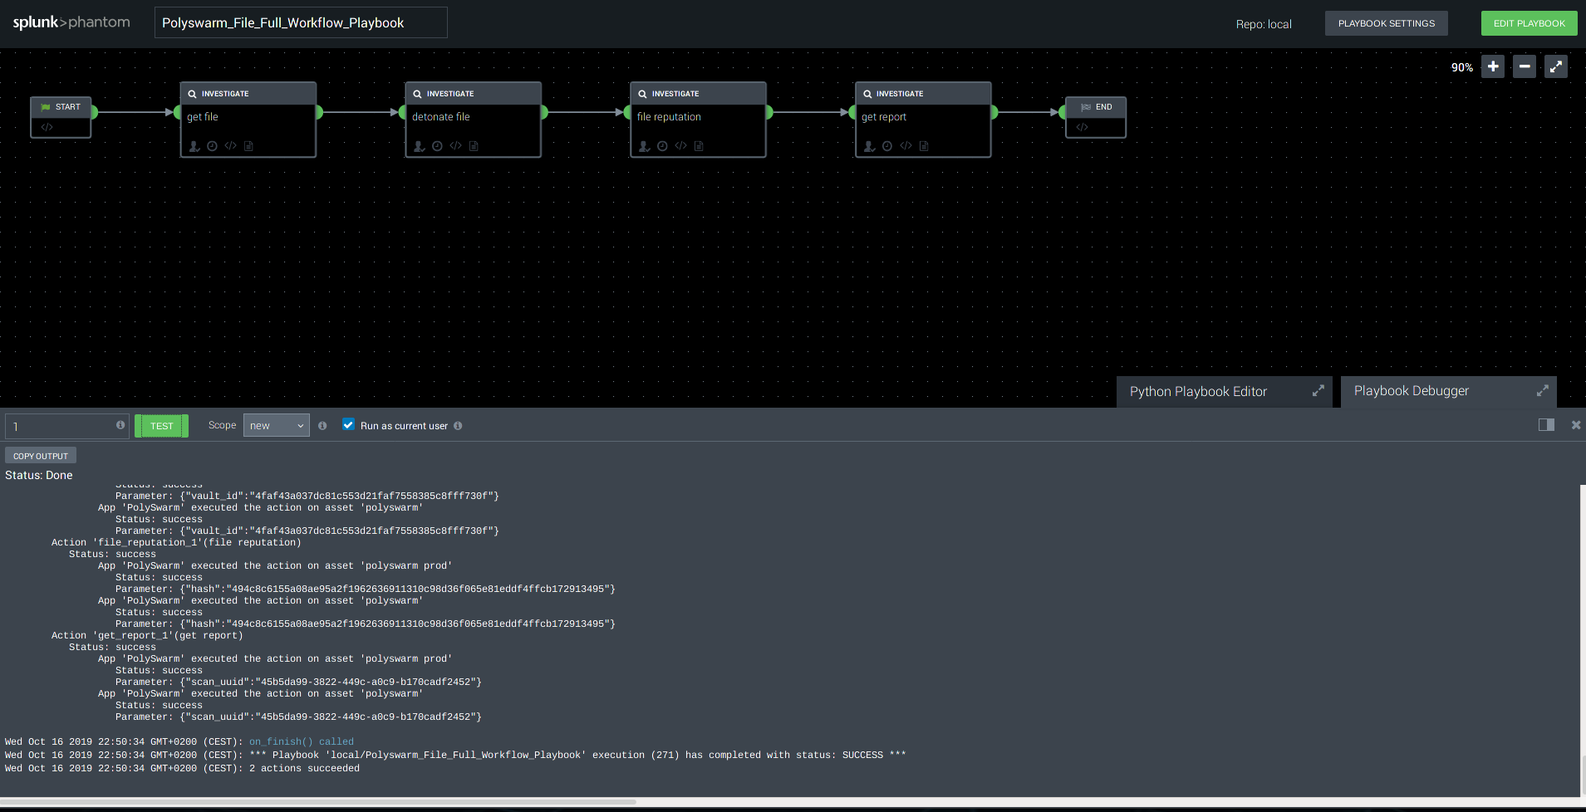Click user approval icon on file reputation block
The image size is (1586, 812).
[645, 146]
